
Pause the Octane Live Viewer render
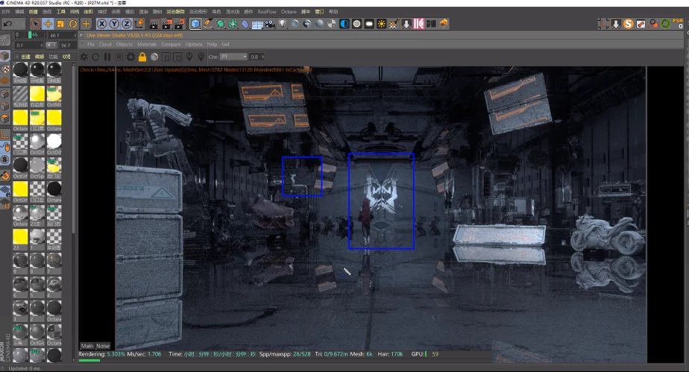click(x=107, y=57)
